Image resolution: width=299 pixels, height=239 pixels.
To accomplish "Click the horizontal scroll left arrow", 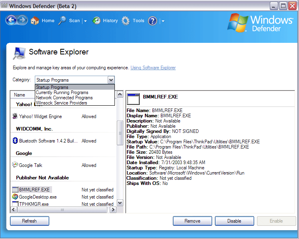I will click(14, 210).
